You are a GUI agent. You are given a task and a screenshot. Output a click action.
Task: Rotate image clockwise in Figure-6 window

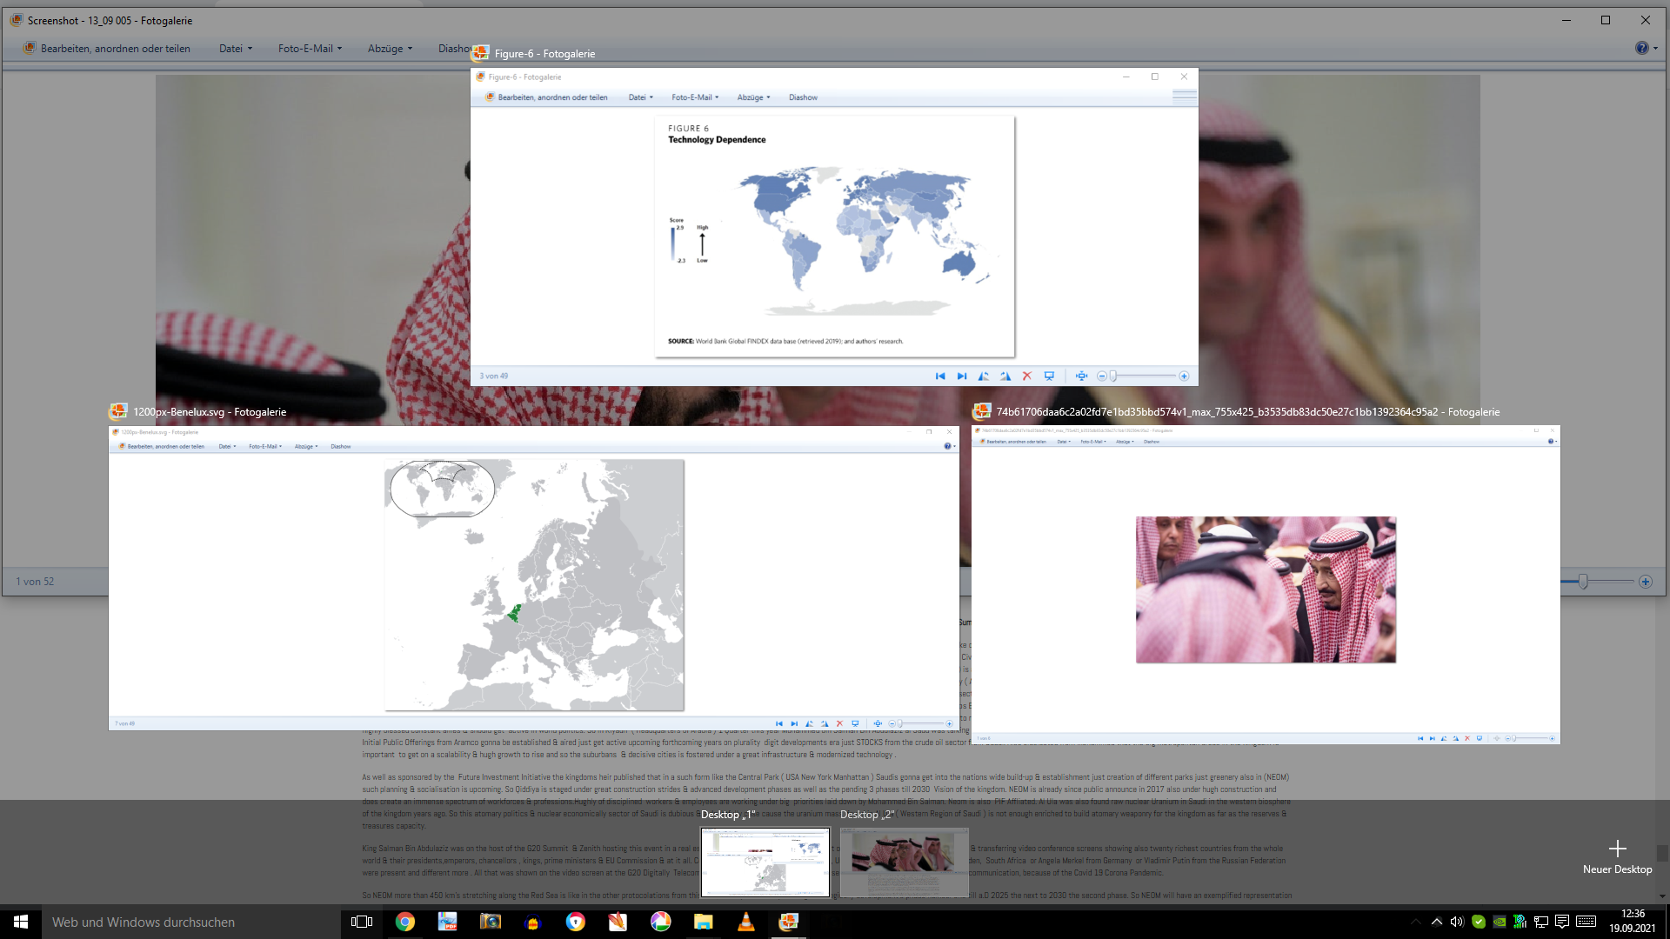pyautogui.click(x=1005, y=376)
